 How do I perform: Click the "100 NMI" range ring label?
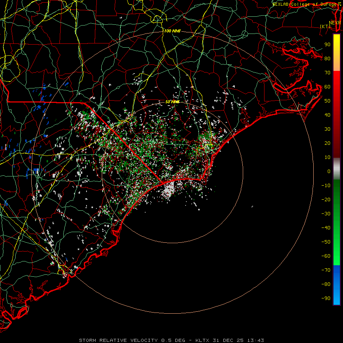click(172, 31)
